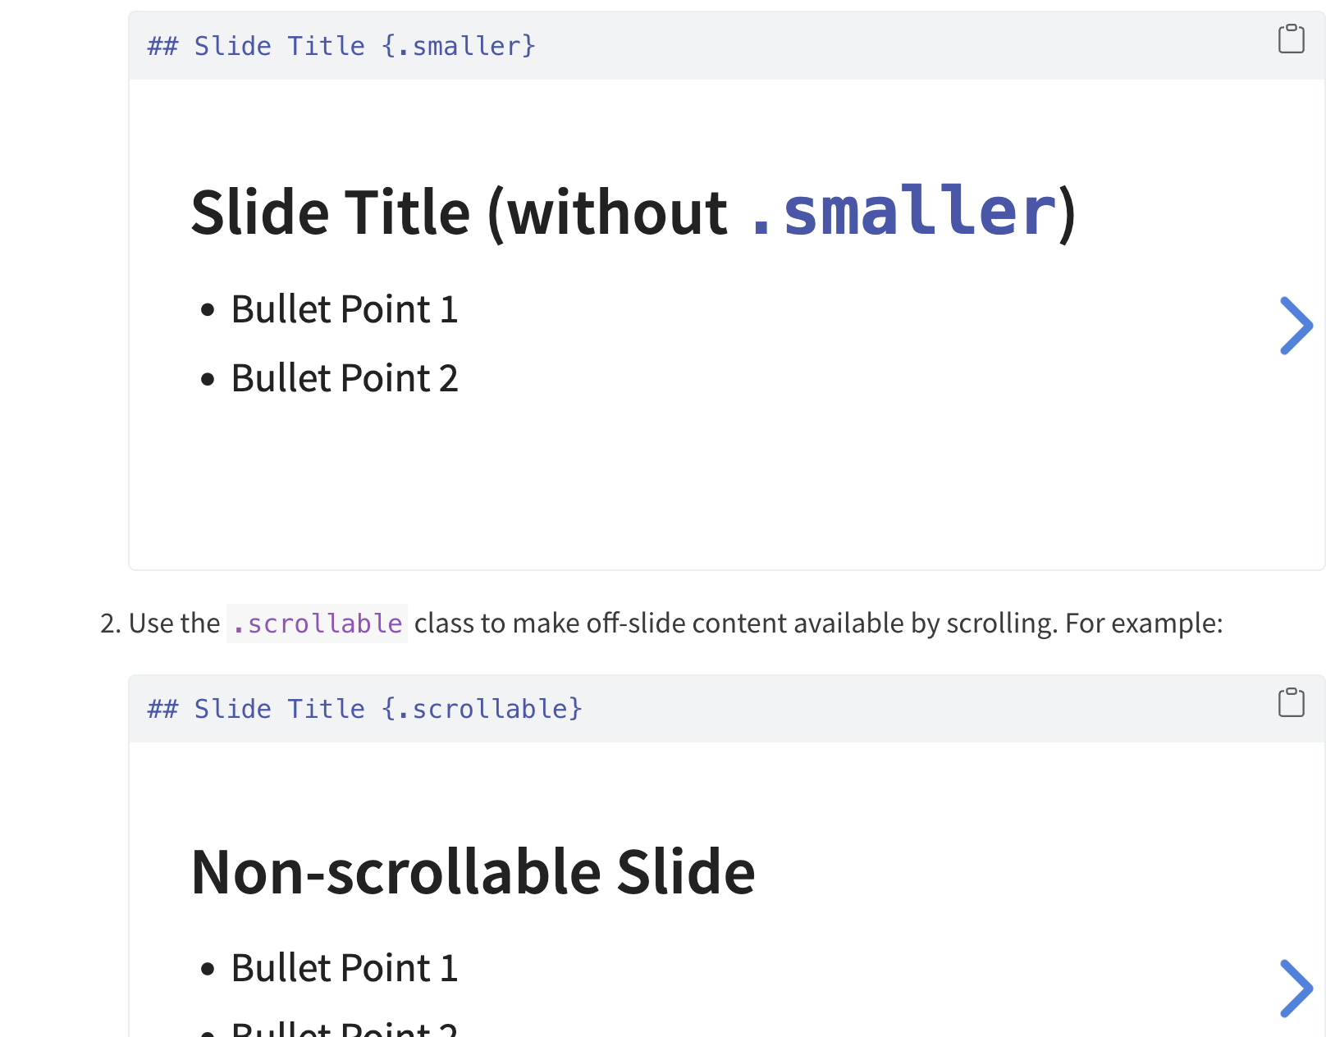Click the large '.smaller' code in slide heading
The height and width of the screenshot is (1037, 1326).
click(903, 212)
